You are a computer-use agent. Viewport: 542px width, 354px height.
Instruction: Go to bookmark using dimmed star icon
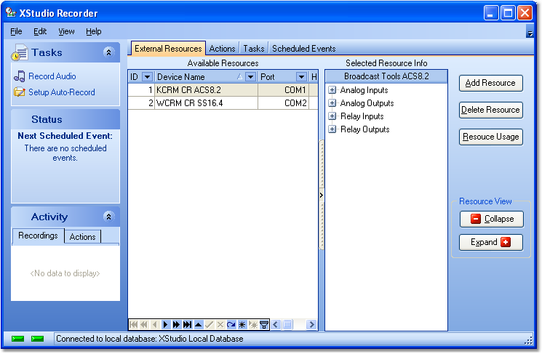(x=253, y=325)
